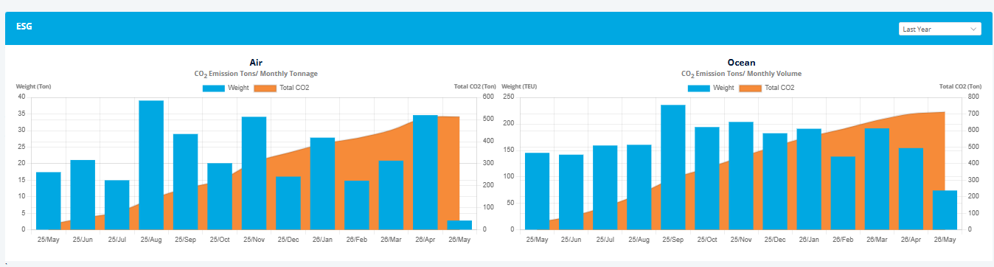Select the 26/Jan bar in Air chart

(x=322, y=184)
